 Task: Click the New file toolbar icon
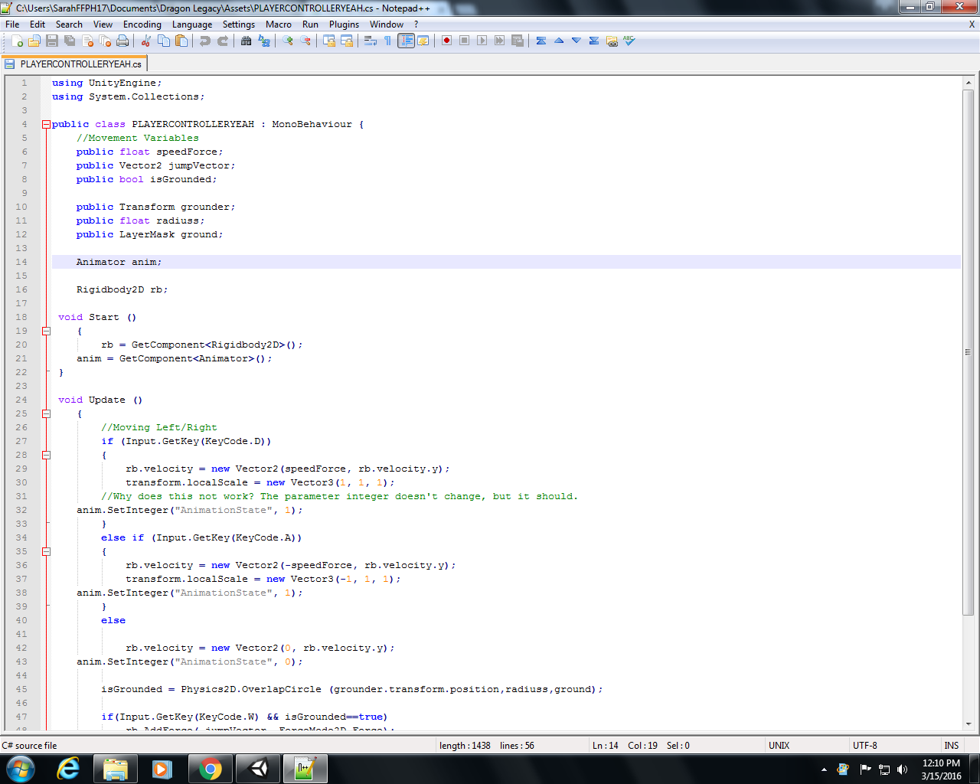coord(17,41)
